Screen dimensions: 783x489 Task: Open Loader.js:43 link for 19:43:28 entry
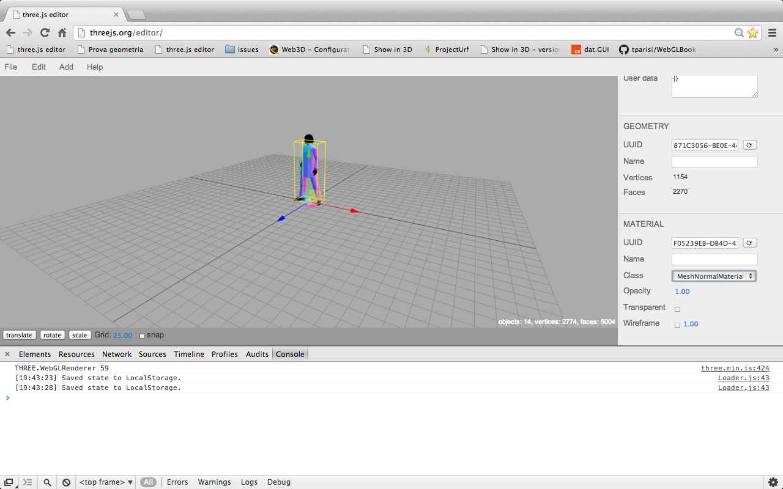[x=743, y=388]
